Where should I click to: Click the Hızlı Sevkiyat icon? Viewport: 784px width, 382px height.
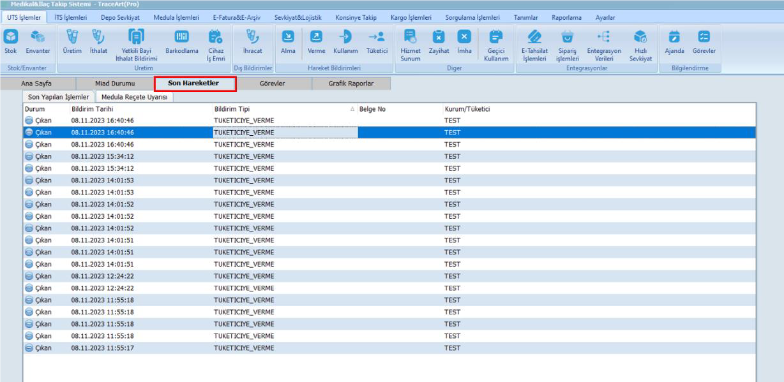point(640,40)
